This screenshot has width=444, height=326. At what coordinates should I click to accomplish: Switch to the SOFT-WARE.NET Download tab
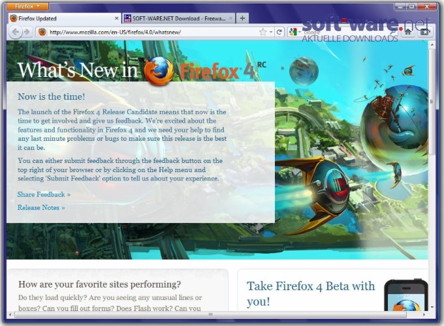click(179, 18)
